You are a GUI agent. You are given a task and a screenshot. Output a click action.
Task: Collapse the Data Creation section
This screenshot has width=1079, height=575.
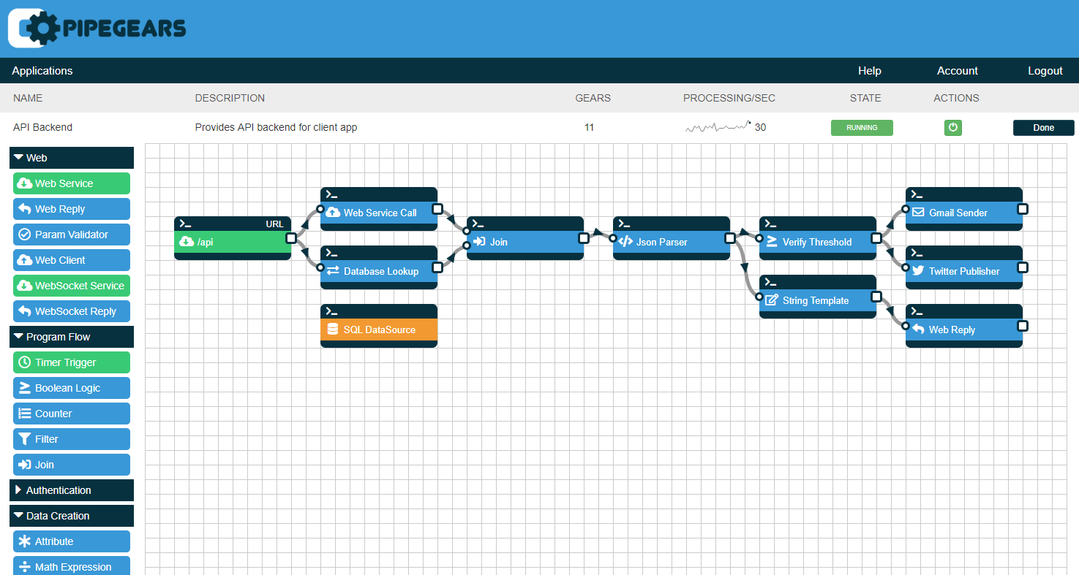72,516
